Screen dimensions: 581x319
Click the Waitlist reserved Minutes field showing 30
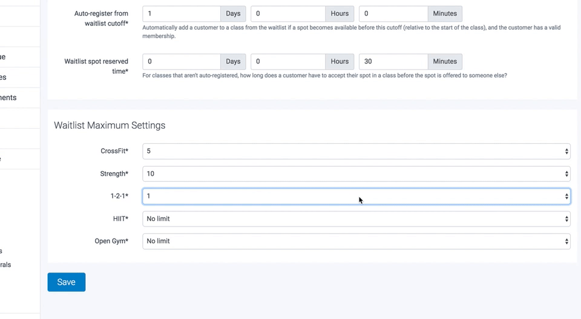click(x=393, y=62)
